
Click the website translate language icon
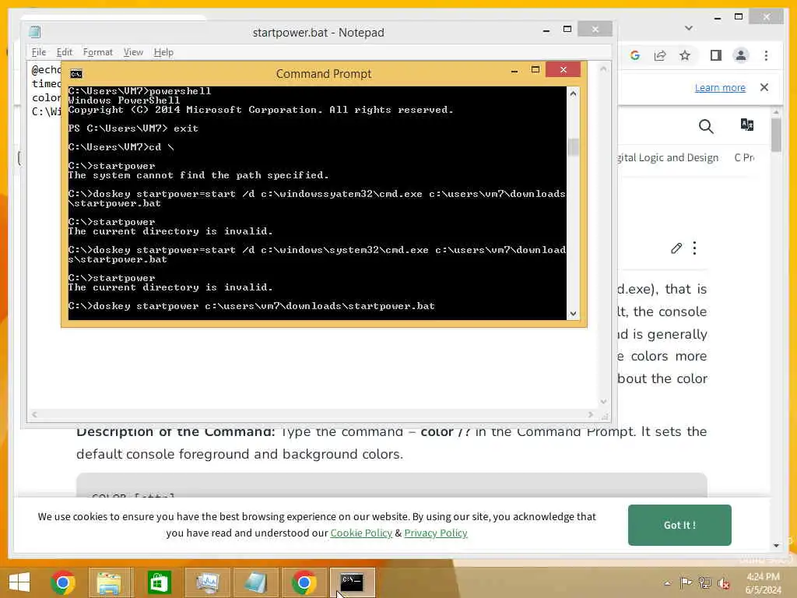pyautogui.click(x=746, y=125)
